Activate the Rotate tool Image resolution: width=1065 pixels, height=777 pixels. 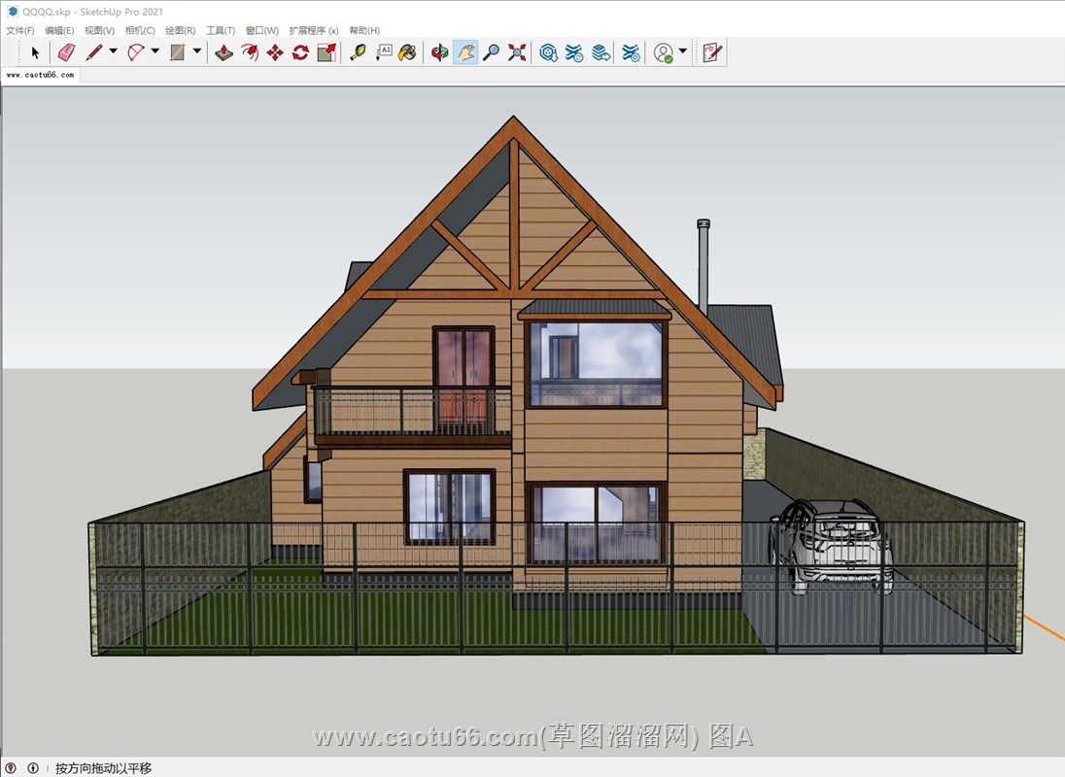coord(300,52)
